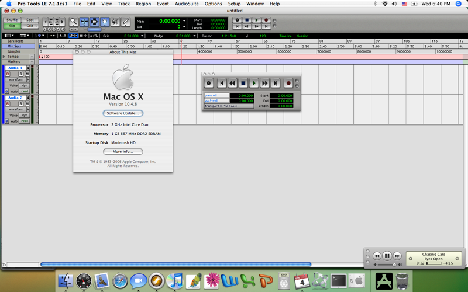This screenshot has height=292, width=468.
Task: Click Play in floating Transport window
Action: pos(254,83)
